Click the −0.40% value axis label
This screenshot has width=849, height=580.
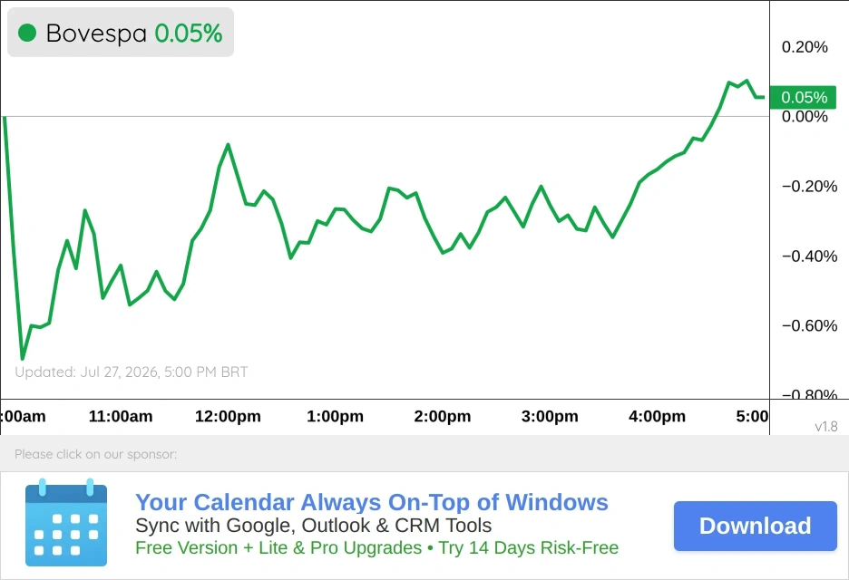[x=809, y=256]
